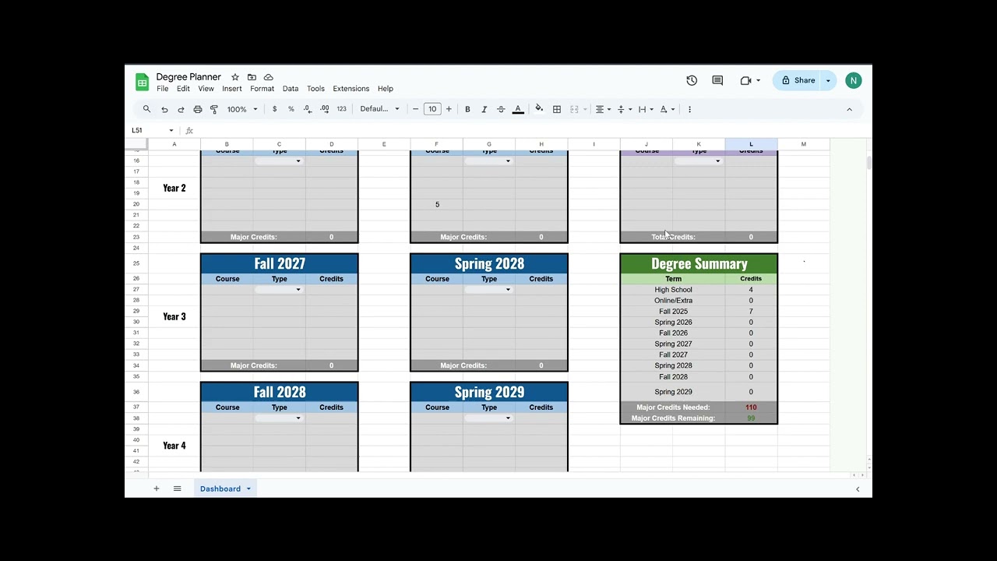Open the more number formats menu
Image resolution: width=997 pixels, height=561 pixels.
click(341, 109)
